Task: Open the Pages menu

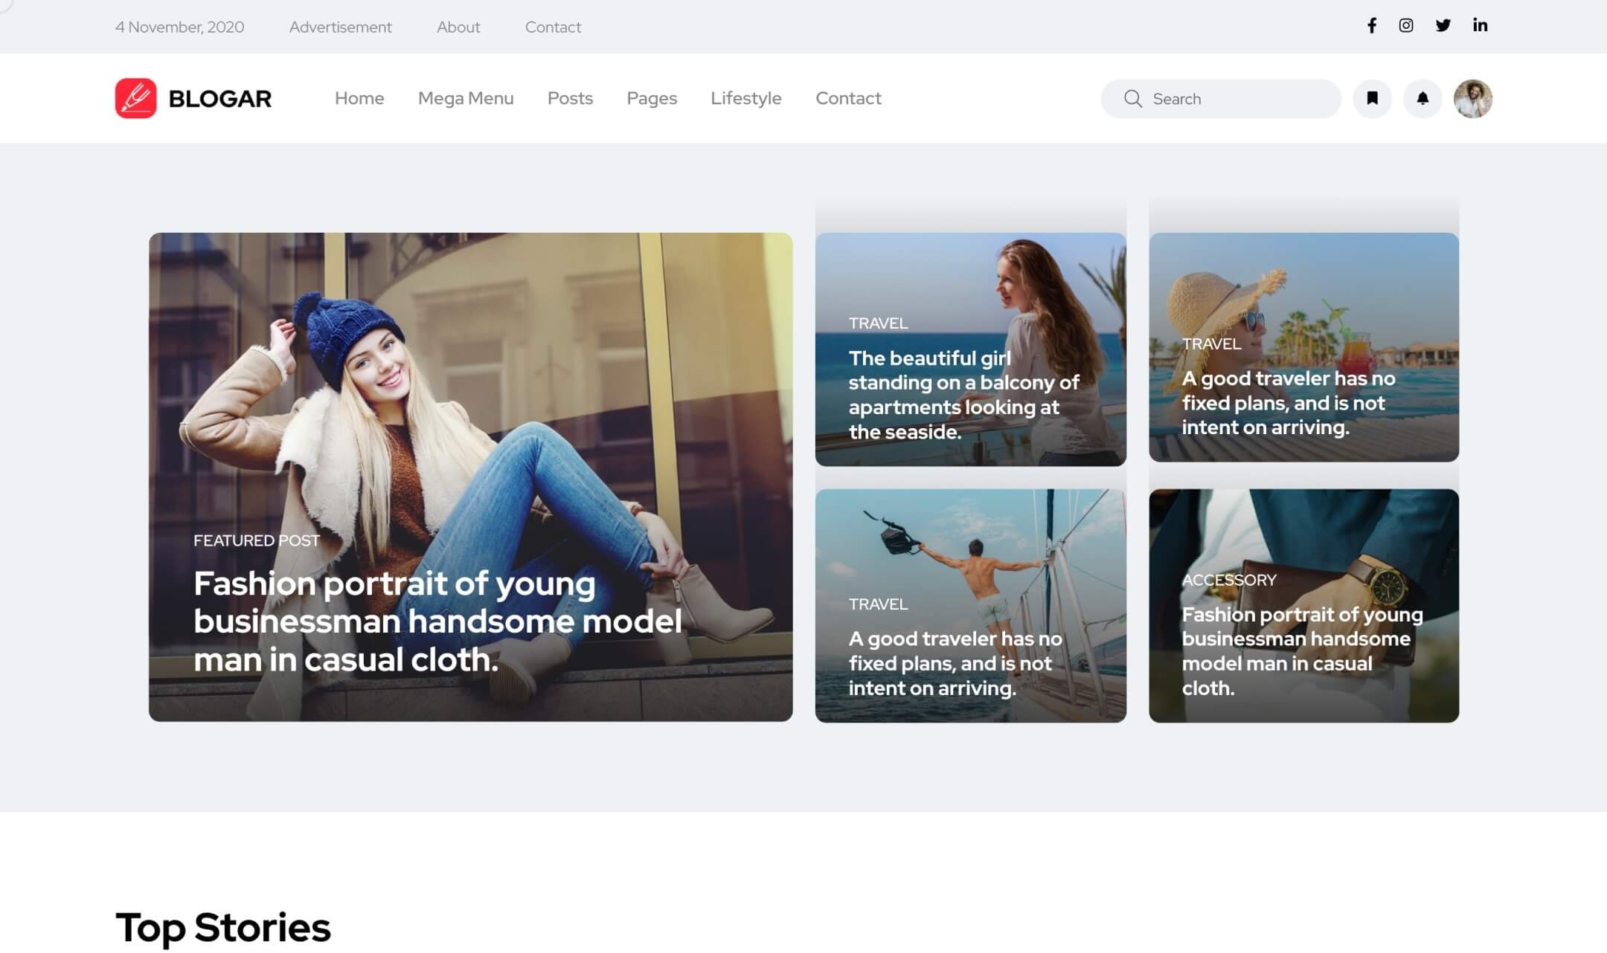Action: pos(652,98)
